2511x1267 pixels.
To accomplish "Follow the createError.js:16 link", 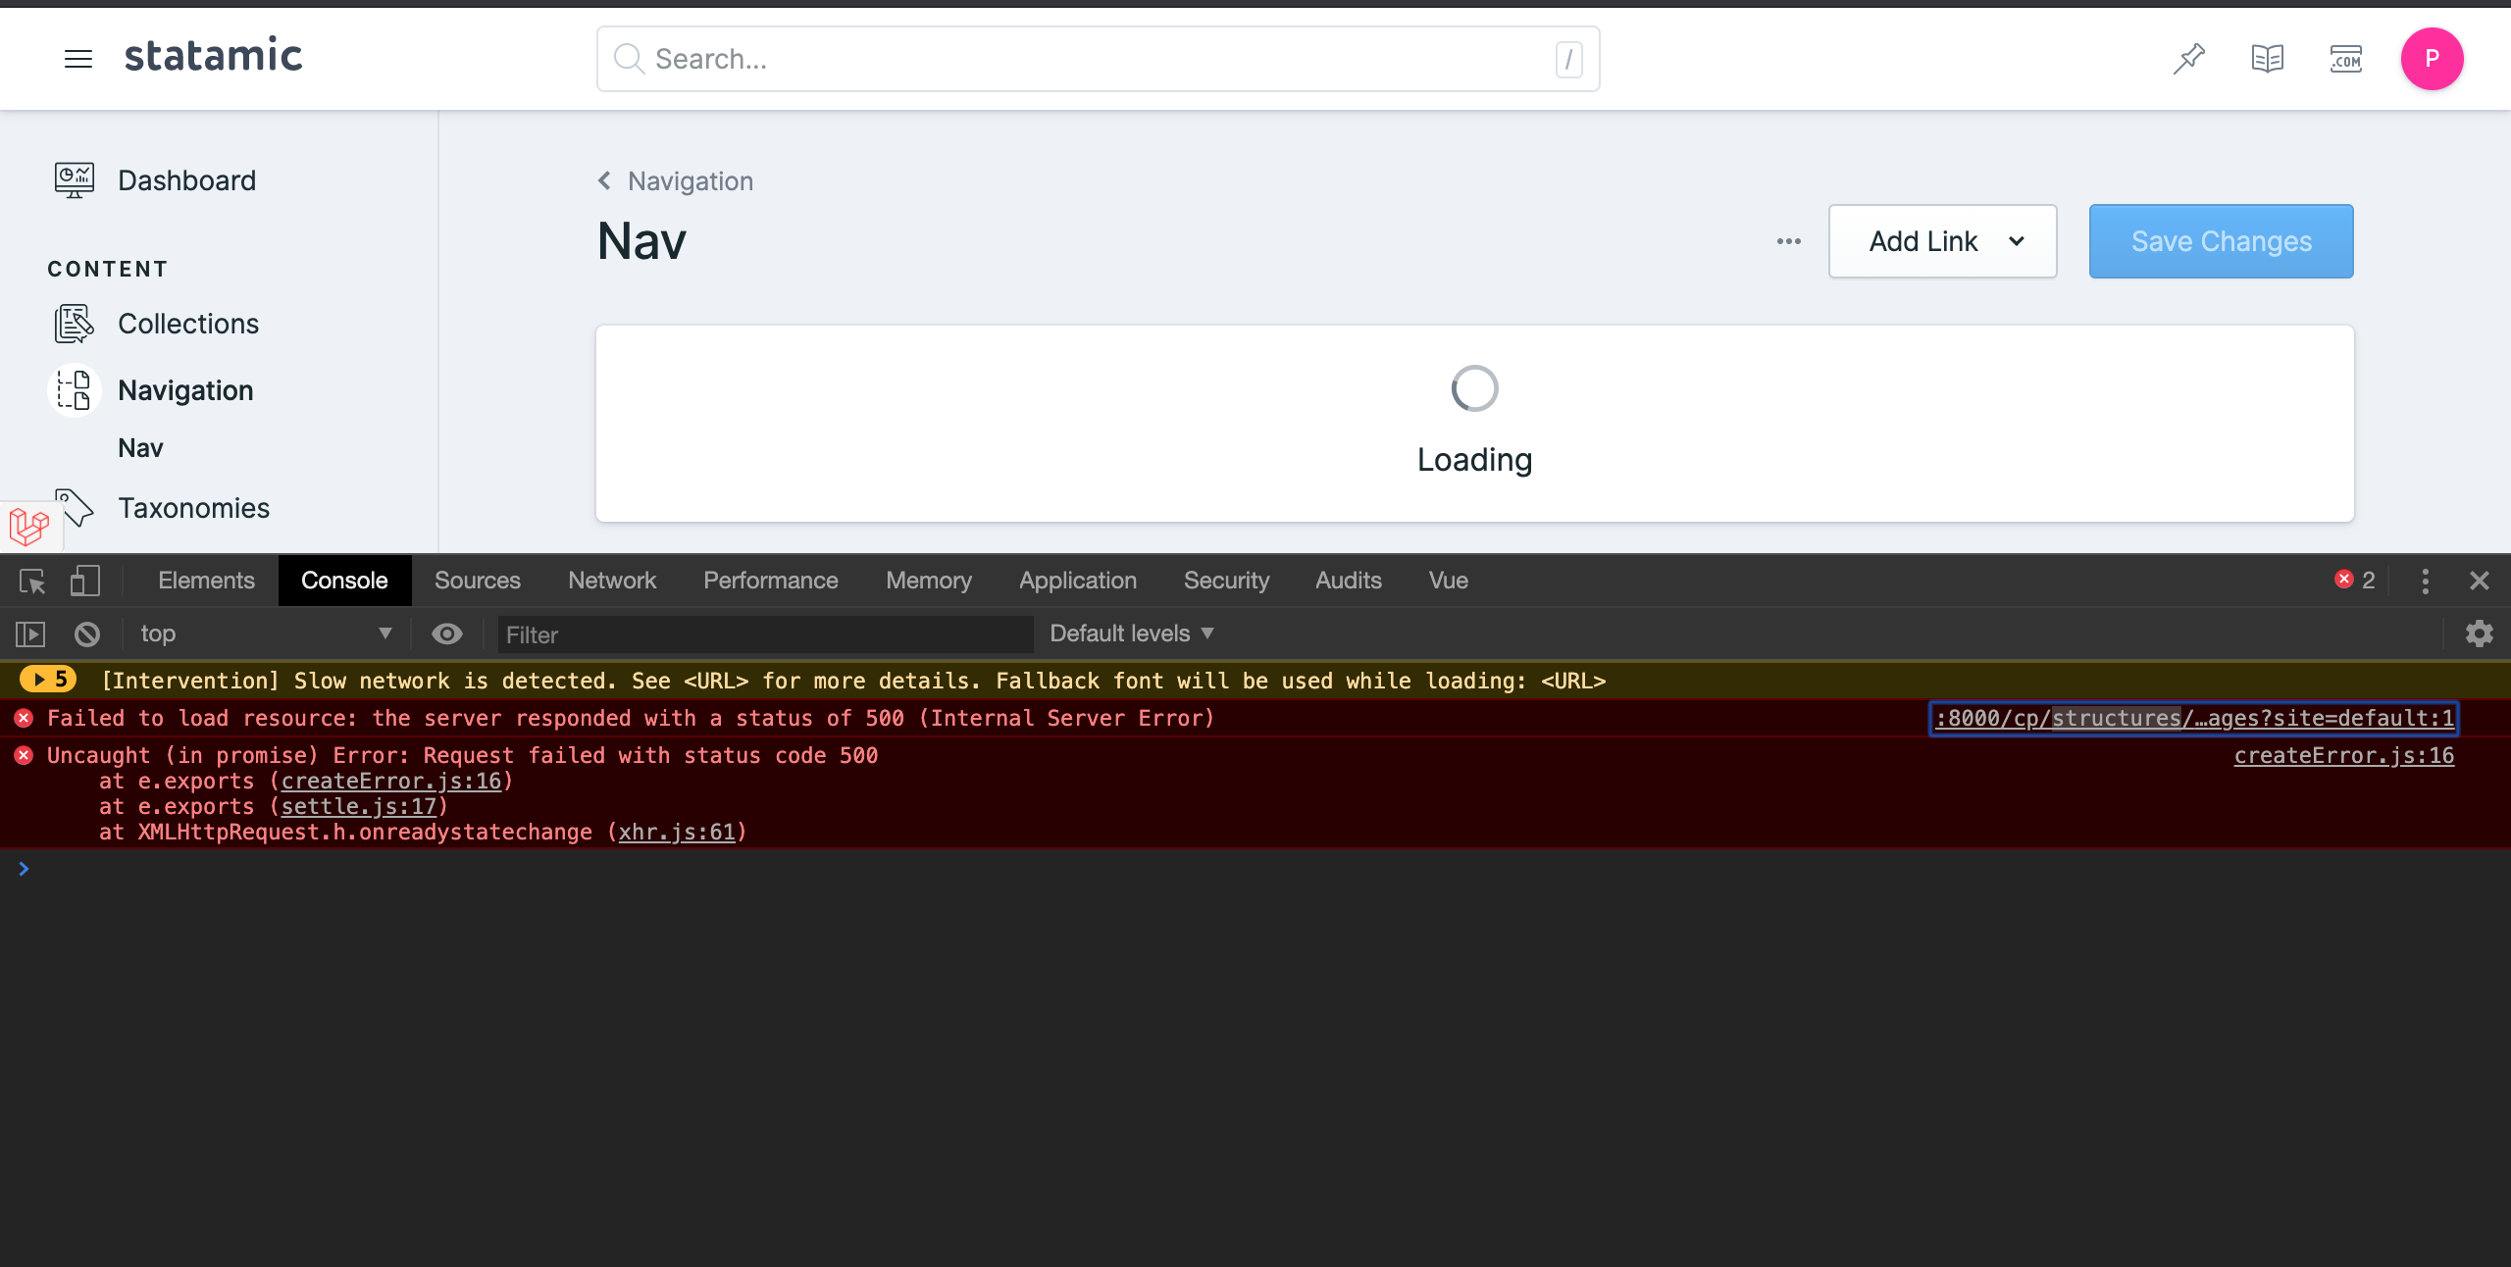I will coord(2343,755).
